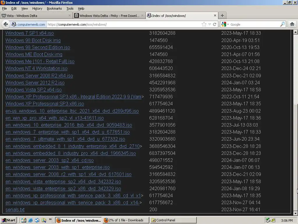Screen dimensions: 298x224
Task: Switch to Vista - Windows Delta tab
Action: pyautogui.click(x=36, y=16)
